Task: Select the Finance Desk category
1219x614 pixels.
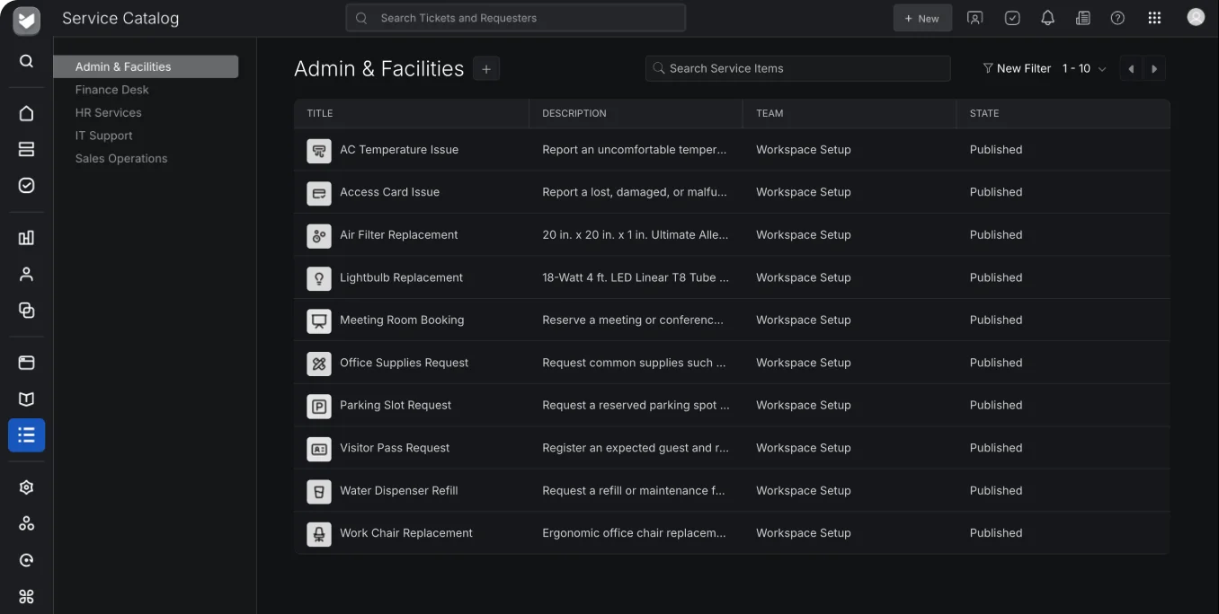Action: pos(111,90)
